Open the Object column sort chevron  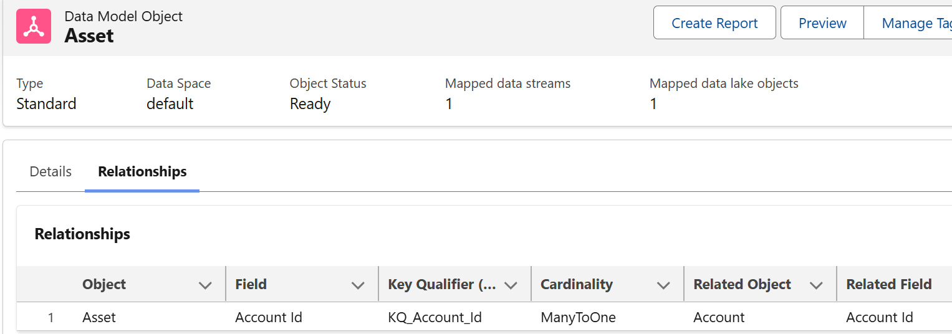click(205, 285)
